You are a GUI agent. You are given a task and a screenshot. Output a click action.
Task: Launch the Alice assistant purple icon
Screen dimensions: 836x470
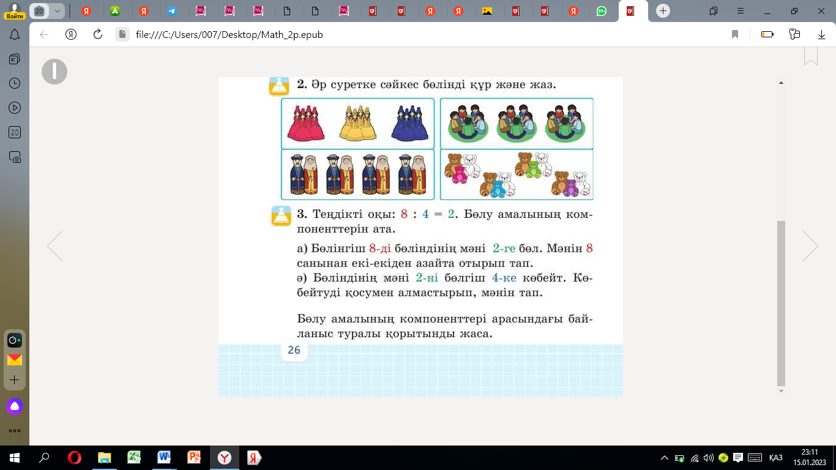click(15, 406)
